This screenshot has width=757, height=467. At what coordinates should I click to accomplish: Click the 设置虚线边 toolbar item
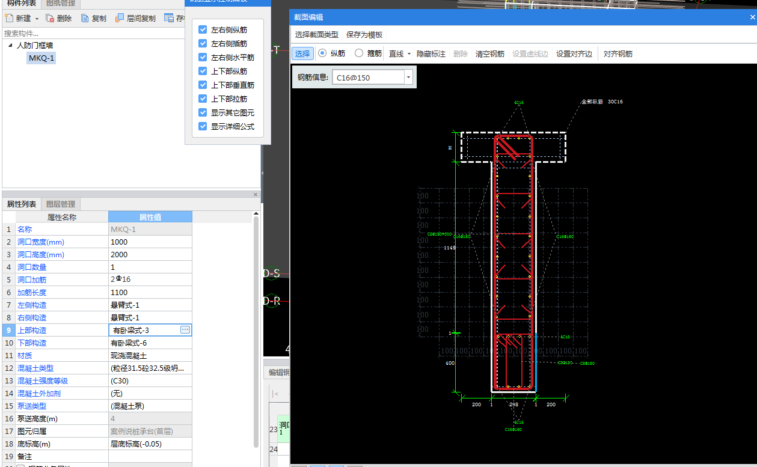pos(530,53)
